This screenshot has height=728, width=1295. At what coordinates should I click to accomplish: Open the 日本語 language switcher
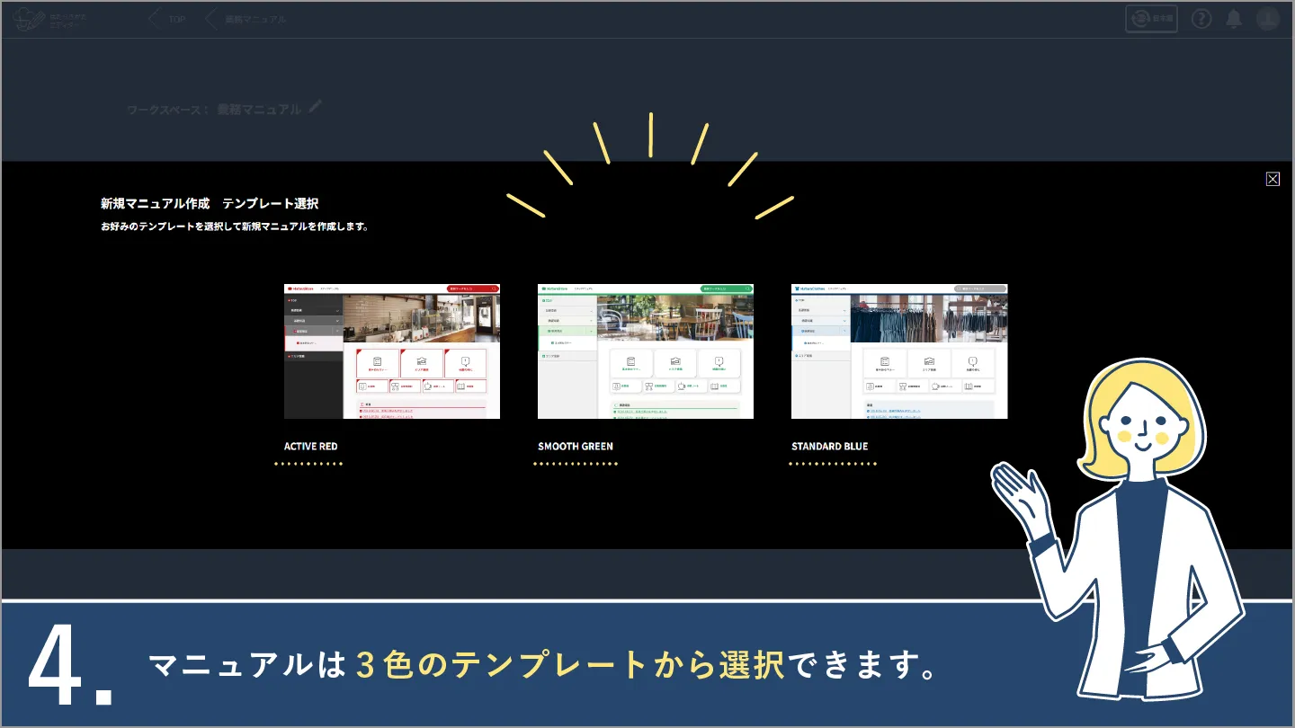pyautogui.click(x=1151, y=19)
